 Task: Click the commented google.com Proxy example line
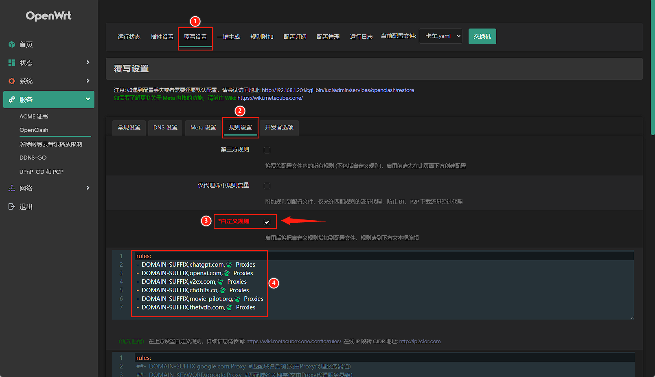[243, 366]
